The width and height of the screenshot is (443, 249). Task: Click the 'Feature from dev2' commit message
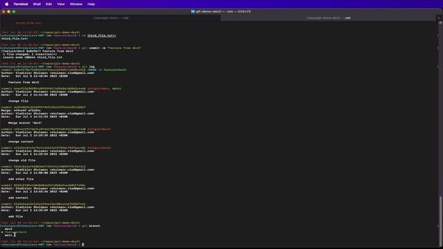[x=24, y=82]
